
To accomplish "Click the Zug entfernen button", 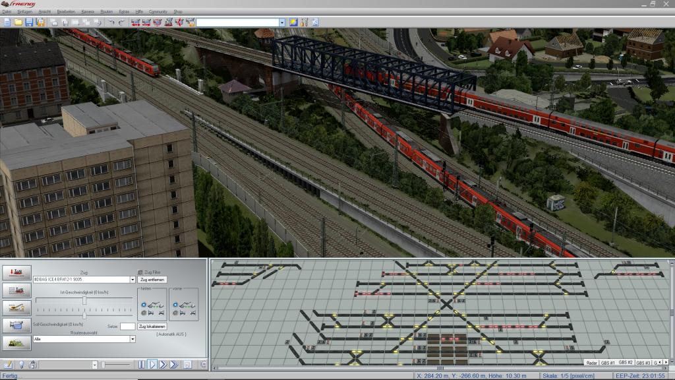I will tap(152, 279).
